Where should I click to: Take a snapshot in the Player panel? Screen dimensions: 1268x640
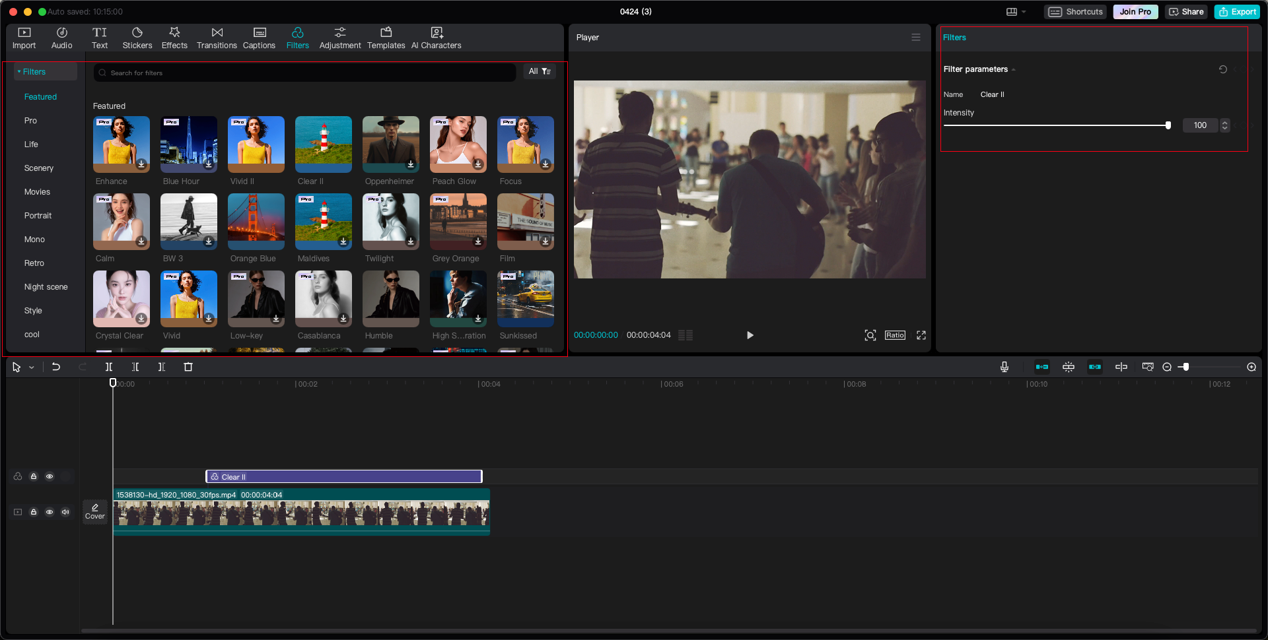coord(870,335)
